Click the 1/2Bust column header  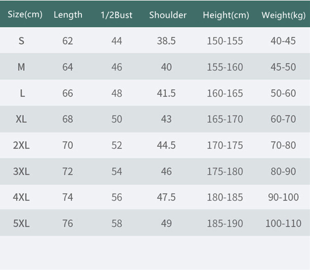tap(117, 15)
